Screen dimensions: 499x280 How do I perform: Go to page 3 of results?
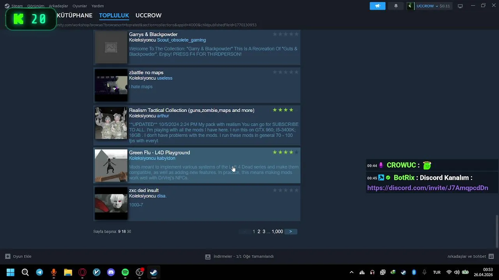tap(264, 231)
